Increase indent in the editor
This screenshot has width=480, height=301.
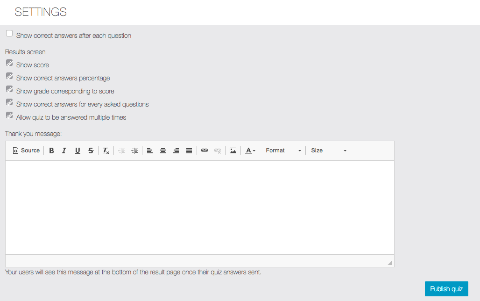134,150
